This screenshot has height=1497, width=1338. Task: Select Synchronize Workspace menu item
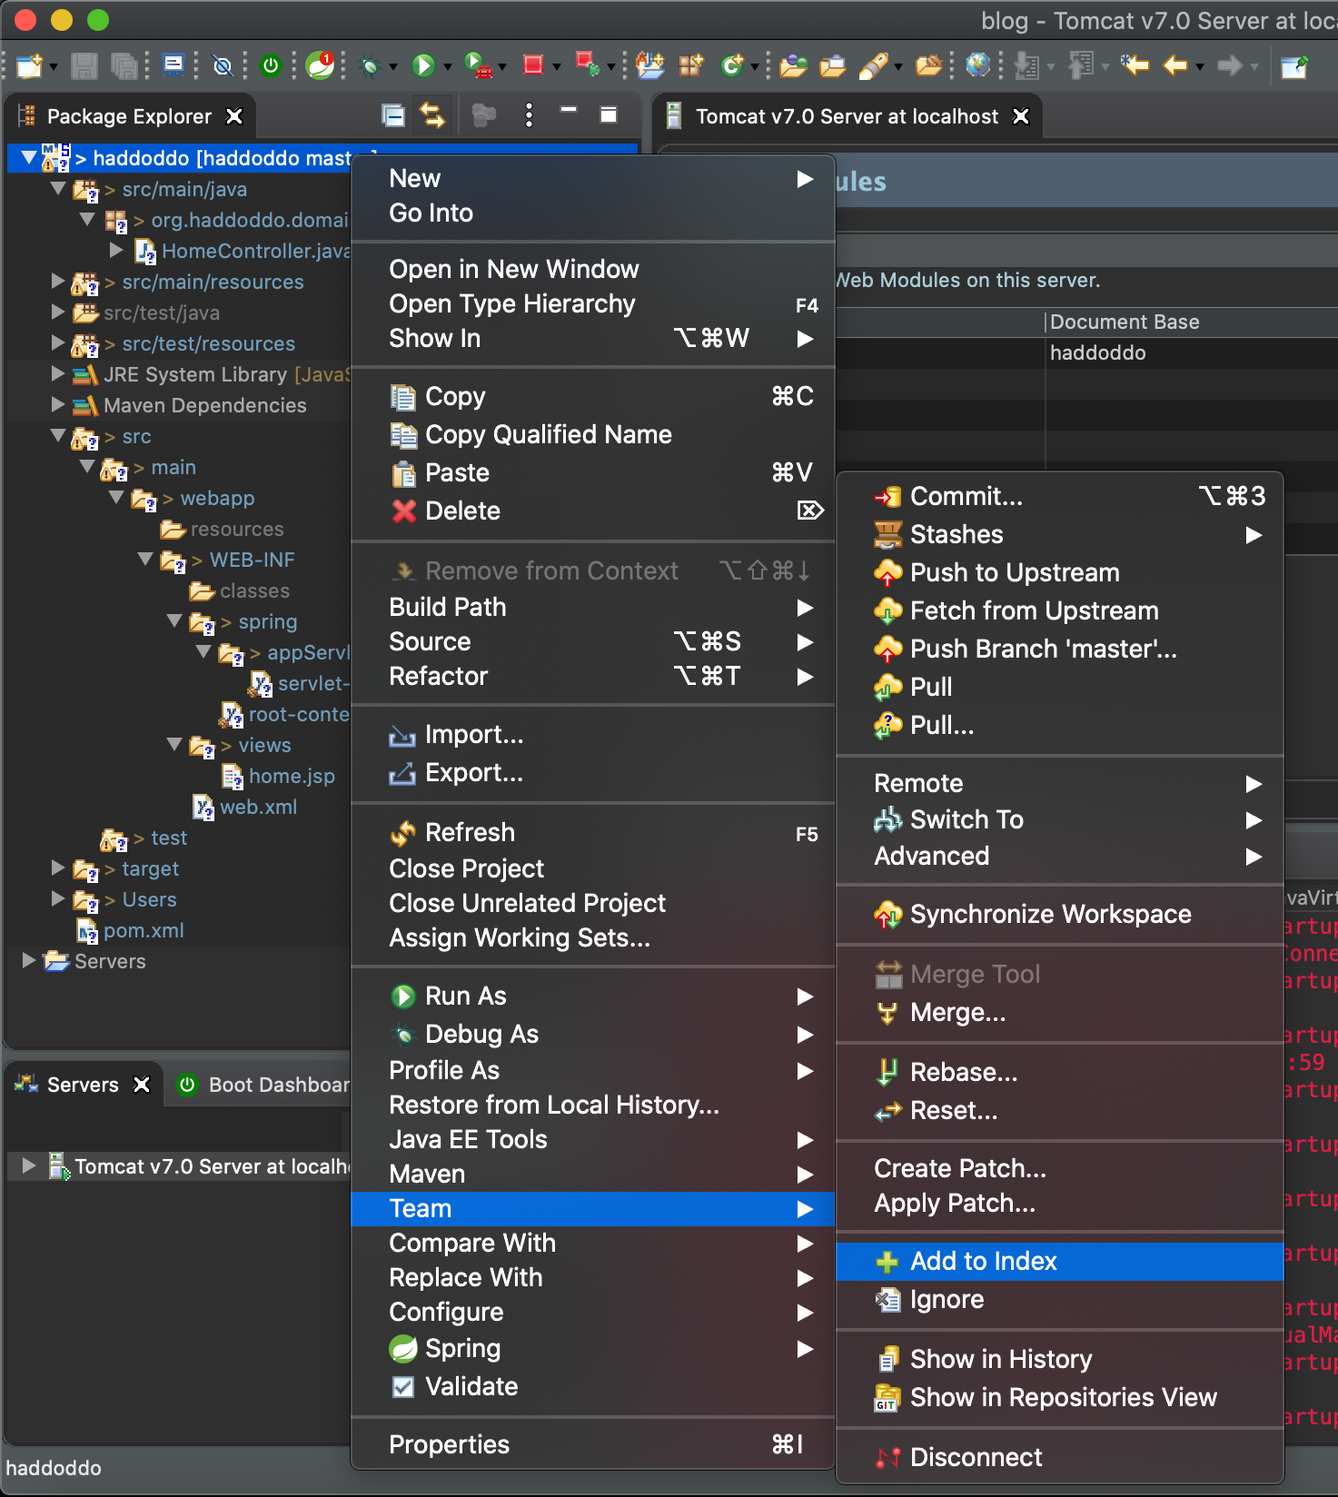pos(1059,915)
